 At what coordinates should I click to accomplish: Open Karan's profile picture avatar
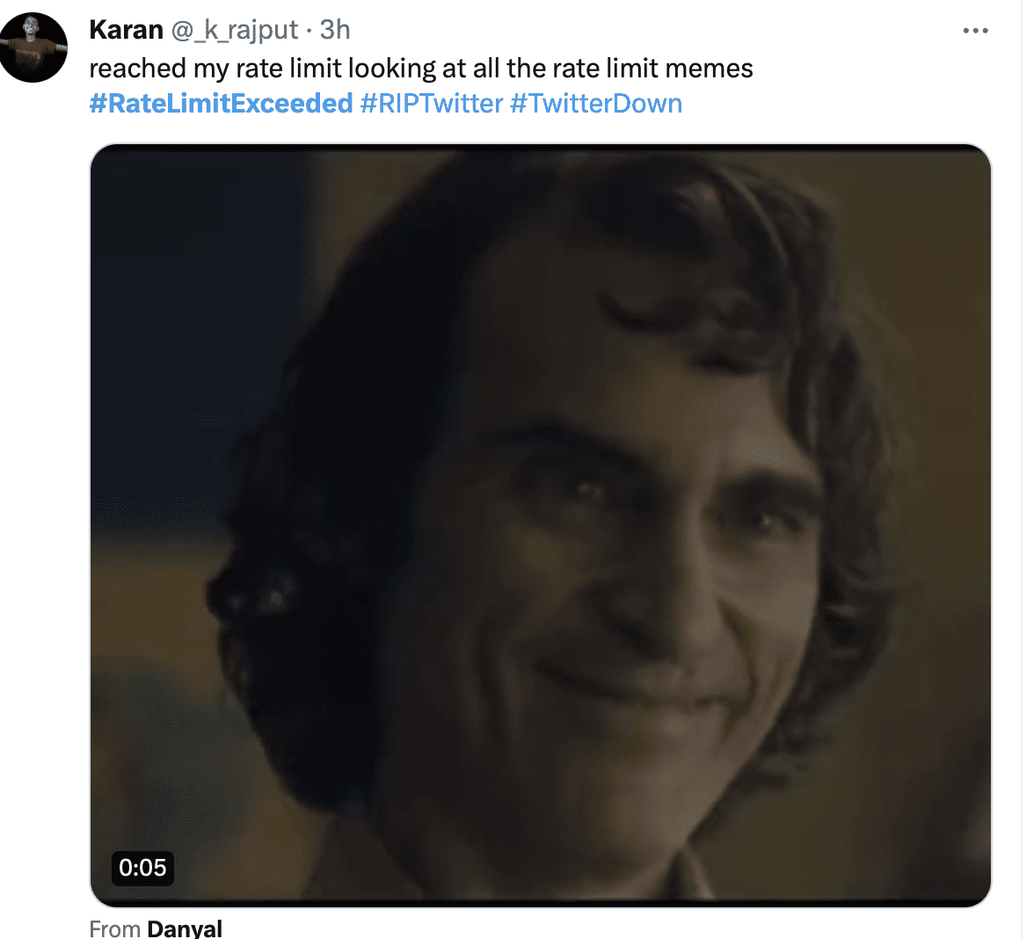pyautogui.click(x=33, y=47)
